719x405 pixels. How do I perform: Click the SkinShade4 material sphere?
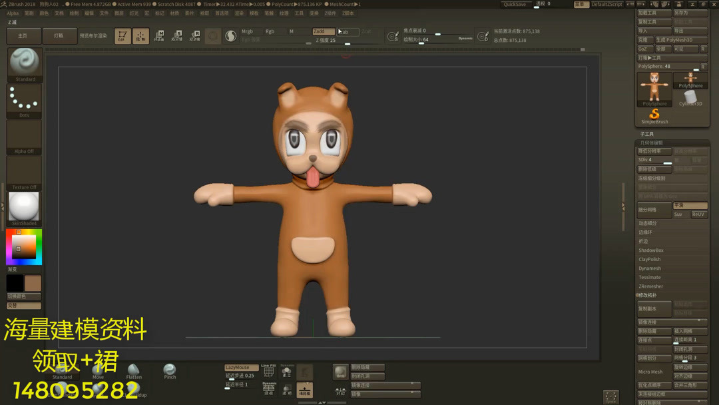[25, 207]
